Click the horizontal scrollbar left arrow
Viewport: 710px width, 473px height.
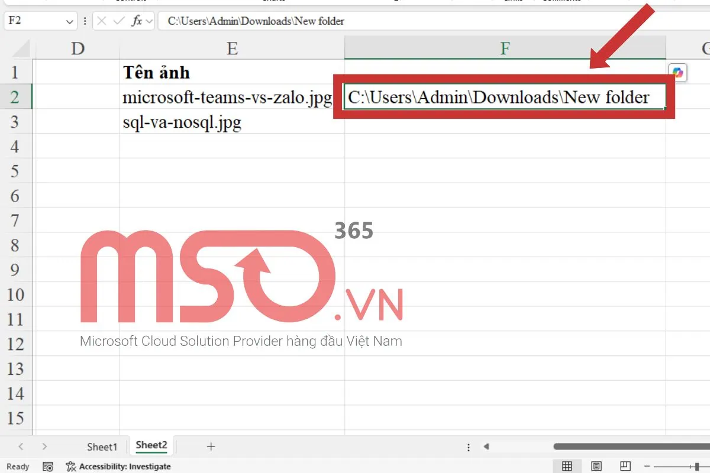(x=486, y=446)
